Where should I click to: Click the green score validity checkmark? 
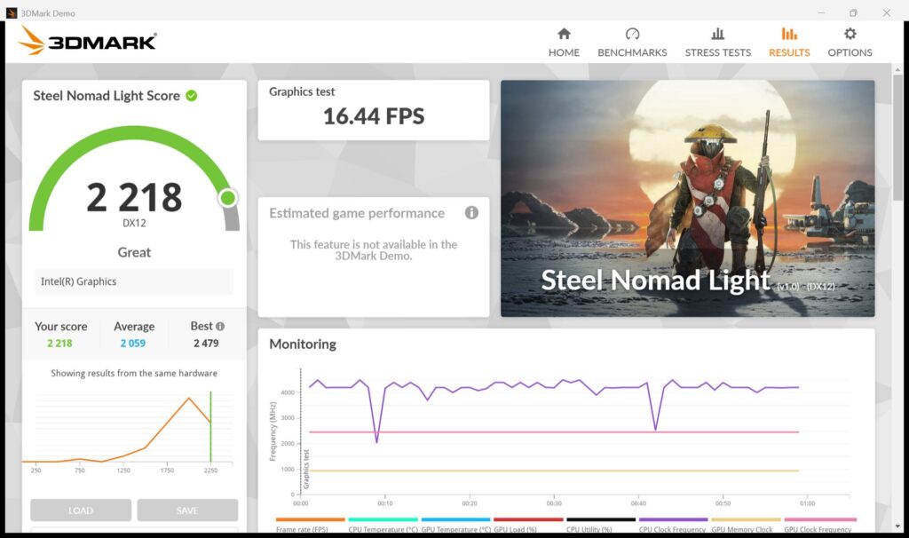click(192, 96)
